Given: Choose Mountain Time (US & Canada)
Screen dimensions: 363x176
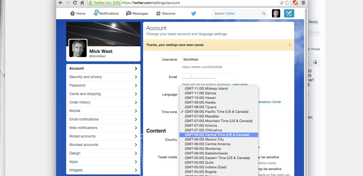Looking at the screenshot, I should (219, 121).
